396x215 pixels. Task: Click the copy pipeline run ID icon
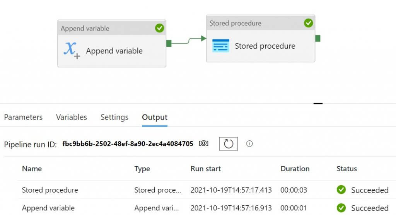coord(203,143)
